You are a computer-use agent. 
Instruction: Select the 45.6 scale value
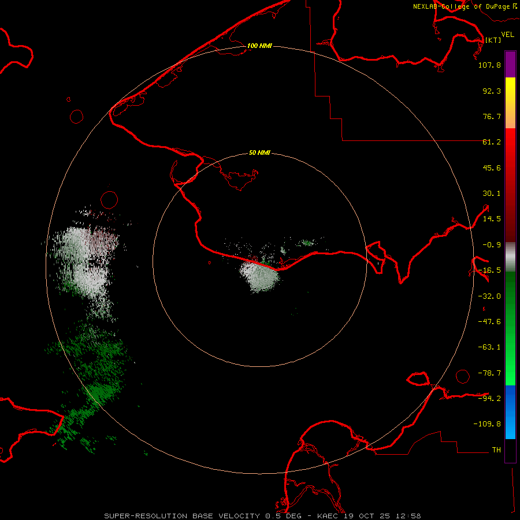pyautogui.click(x=492, y=168)
